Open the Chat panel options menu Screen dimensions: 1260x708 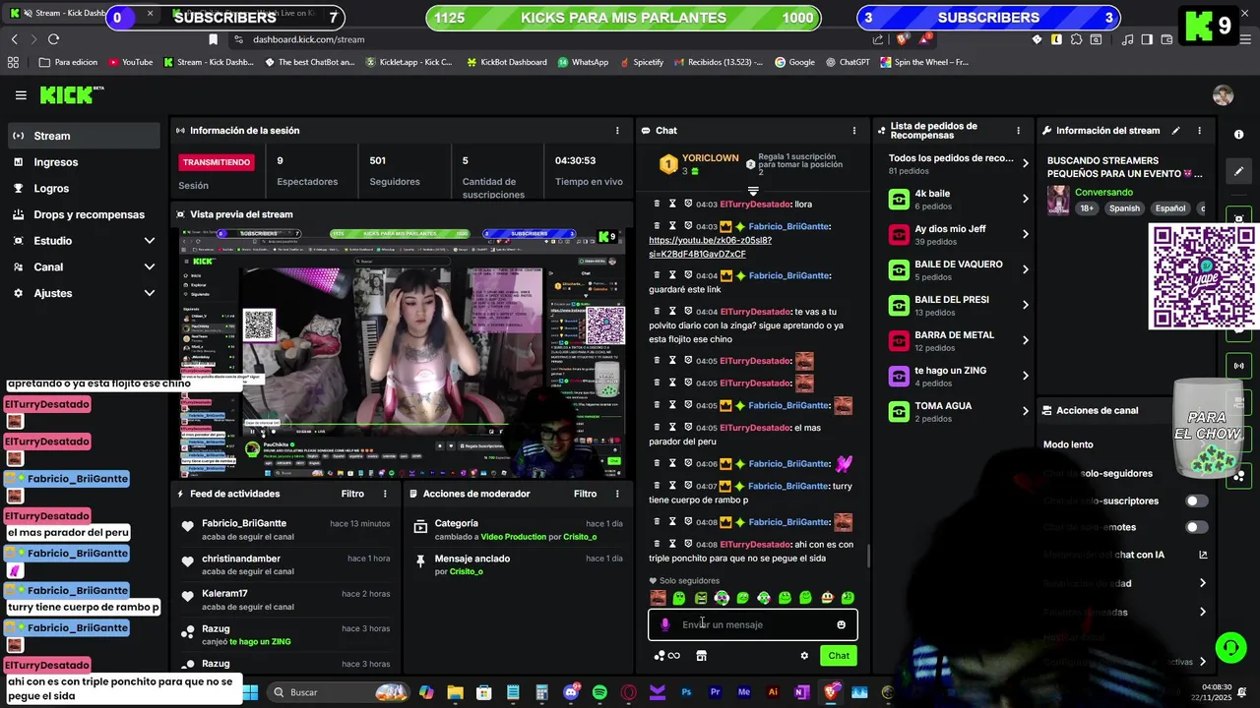(853, 130)
